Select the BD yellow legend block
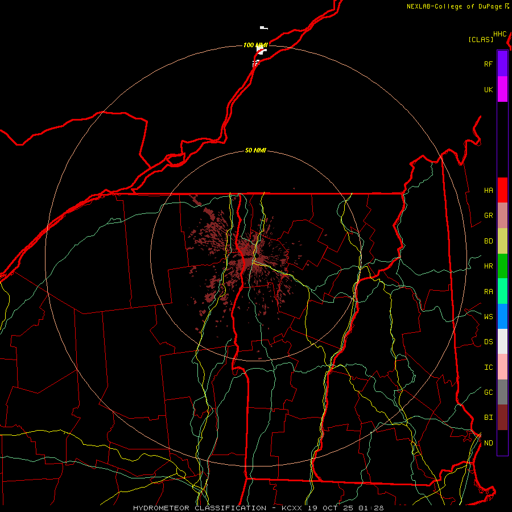512x512 pixels. [x=502, y=241]
